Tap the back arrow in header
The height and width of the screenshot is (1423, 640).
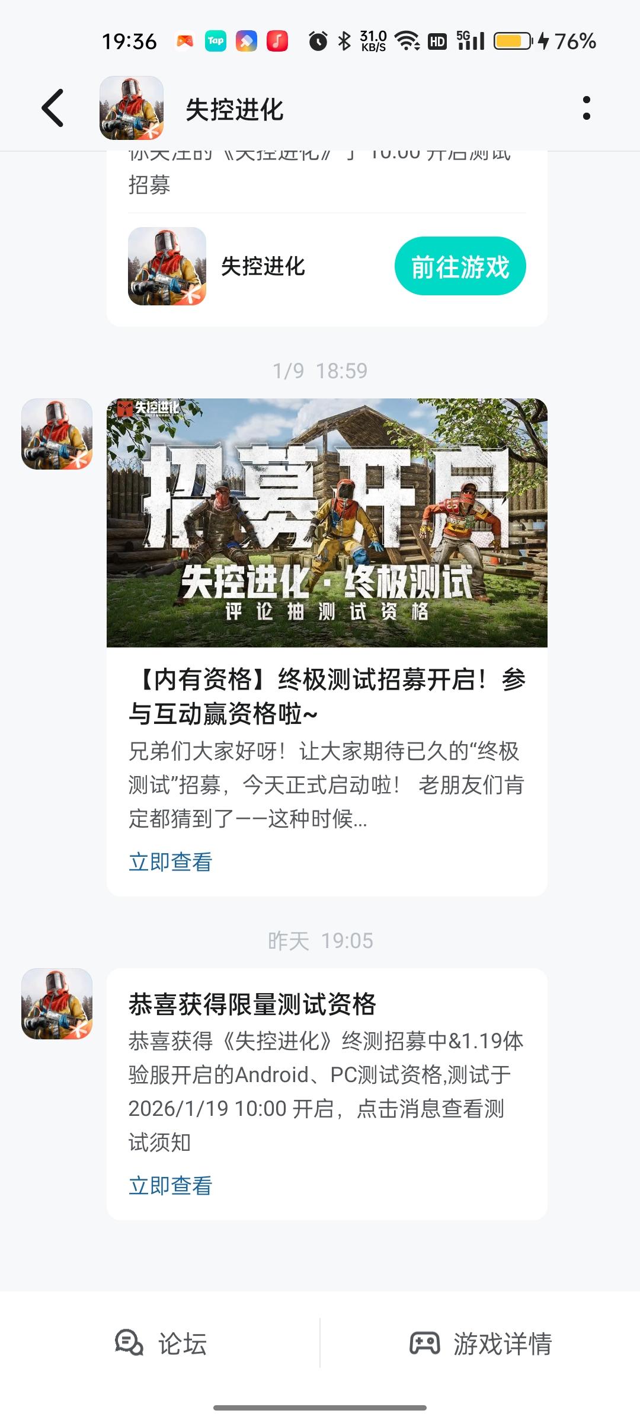53,108
